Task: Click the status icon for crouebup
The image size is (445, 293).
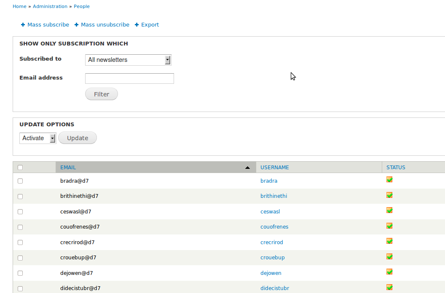Action: click(x=389, y=257)
